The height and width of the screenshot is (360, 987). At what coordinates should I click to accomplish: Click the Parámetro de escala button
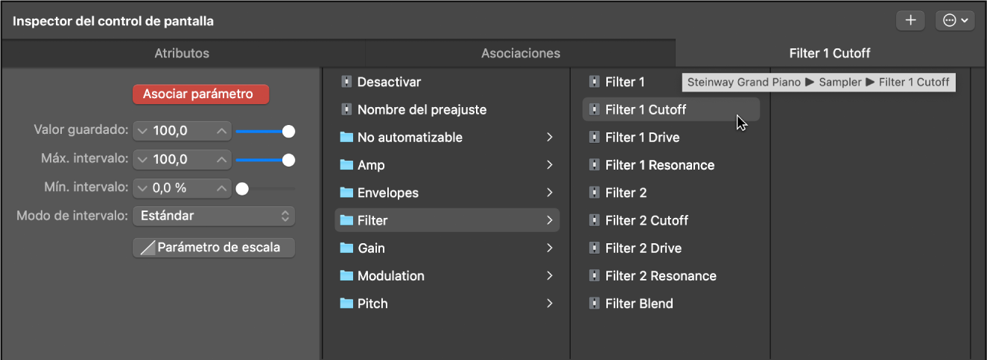214,248
